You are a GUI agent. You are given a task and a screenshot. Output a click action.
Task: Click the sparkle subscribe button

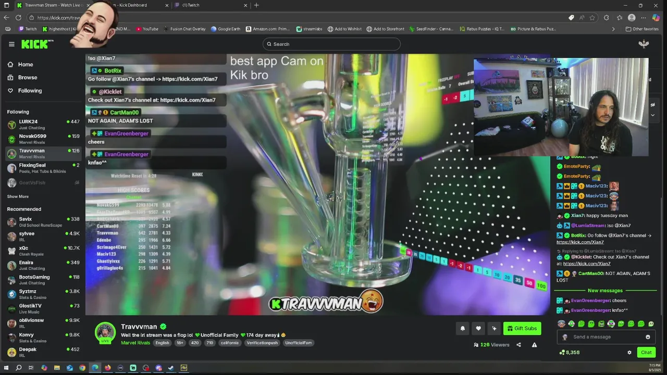pyautogui.click(x=494, y=328)
